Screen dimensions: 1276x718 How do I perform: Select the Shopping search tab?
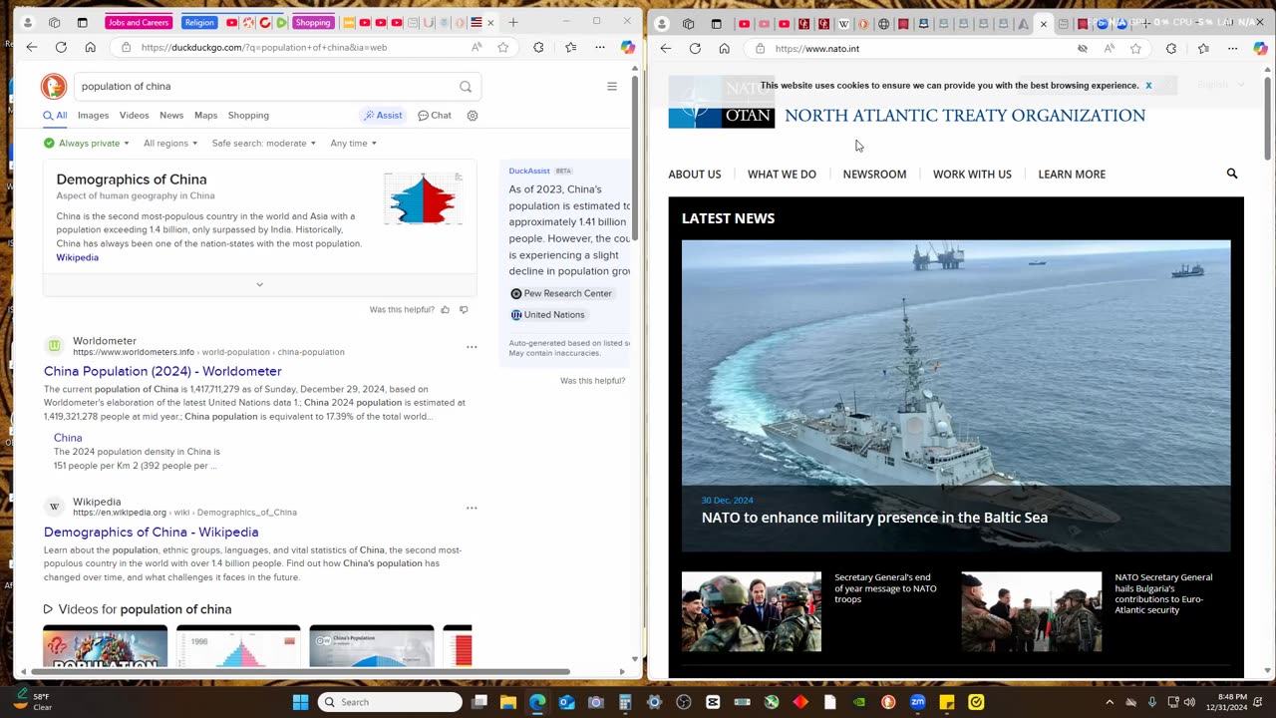click(x=248, y=116)
